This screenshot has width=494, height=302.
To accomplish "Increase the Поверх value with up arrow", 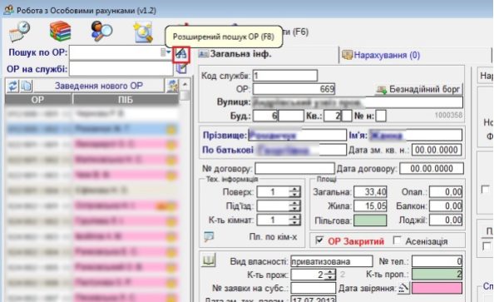I will pos(295,189).
